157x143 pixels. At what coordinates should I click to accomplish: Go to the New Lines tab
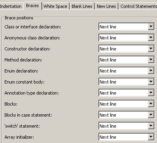[x=106, y=6]
